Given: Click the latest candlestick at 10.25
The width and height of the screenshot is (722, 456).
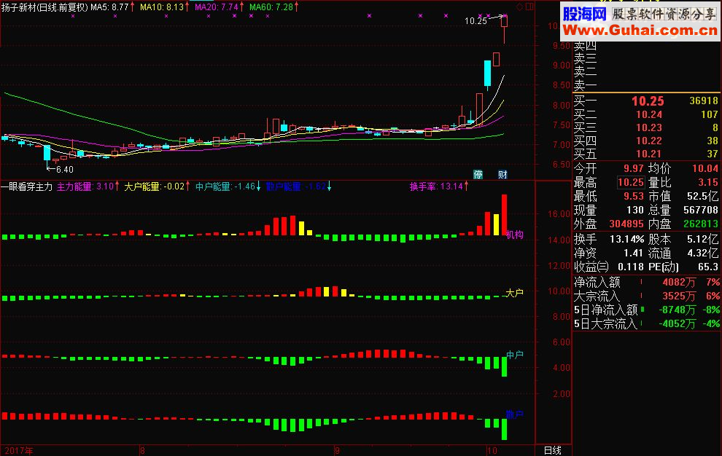Looking at the screenshot, I should point(504,28).
